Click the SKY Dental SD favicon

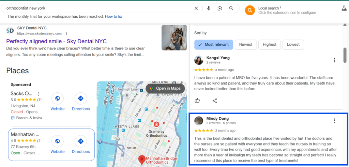click(x=10, y=31)
